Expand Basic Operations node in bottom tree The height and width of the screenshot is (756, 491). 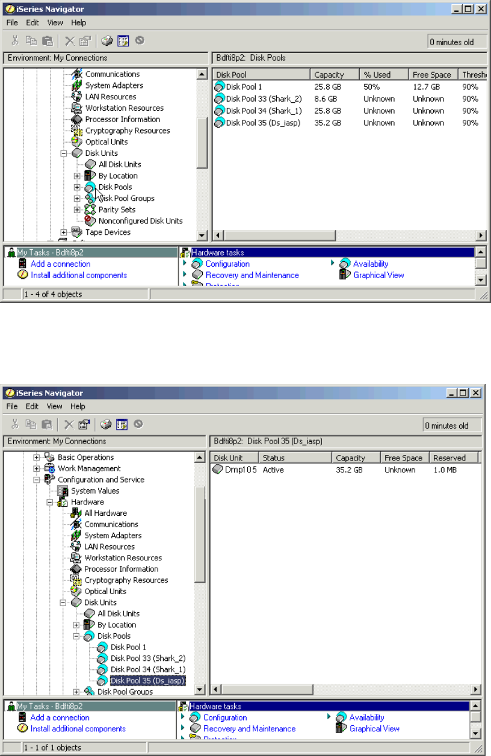37,457
